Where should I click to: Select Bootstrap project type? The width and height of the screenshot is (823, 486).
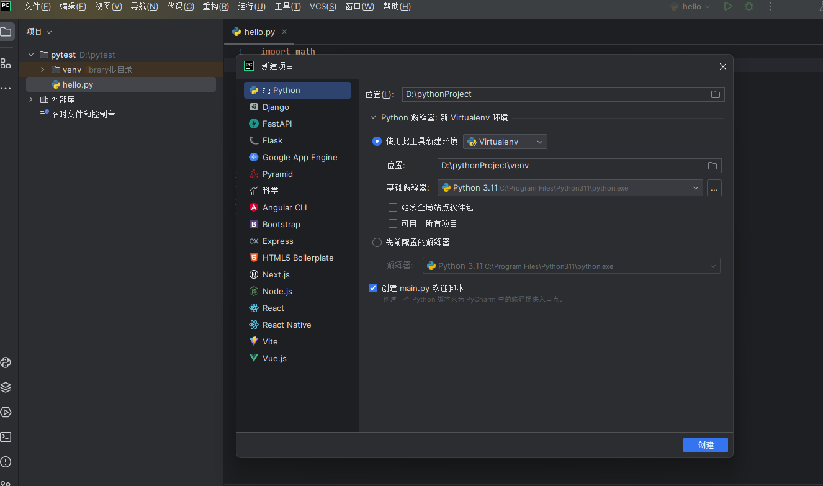[x=297, y=224]
